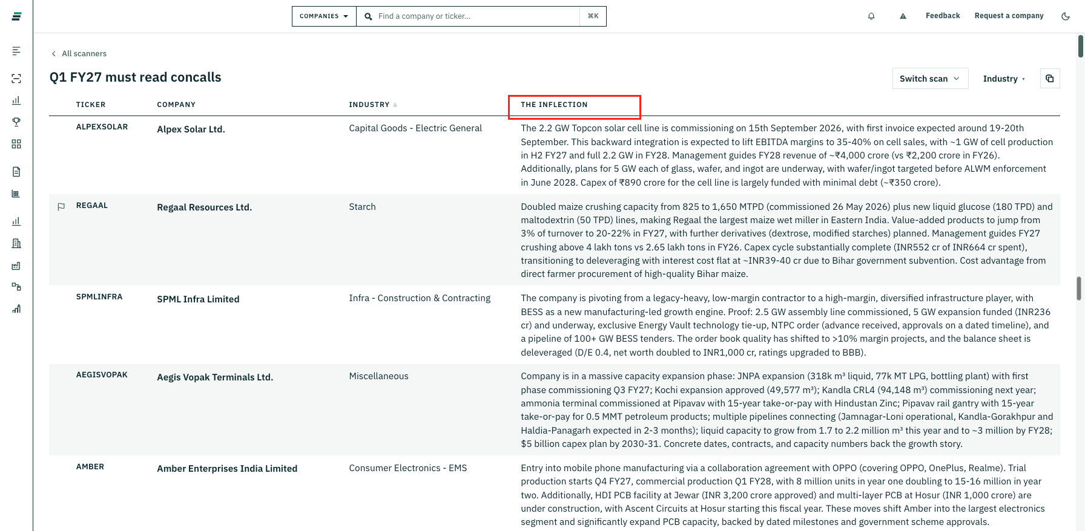Click the SPMLINFRA ticker

click(99, 297)
